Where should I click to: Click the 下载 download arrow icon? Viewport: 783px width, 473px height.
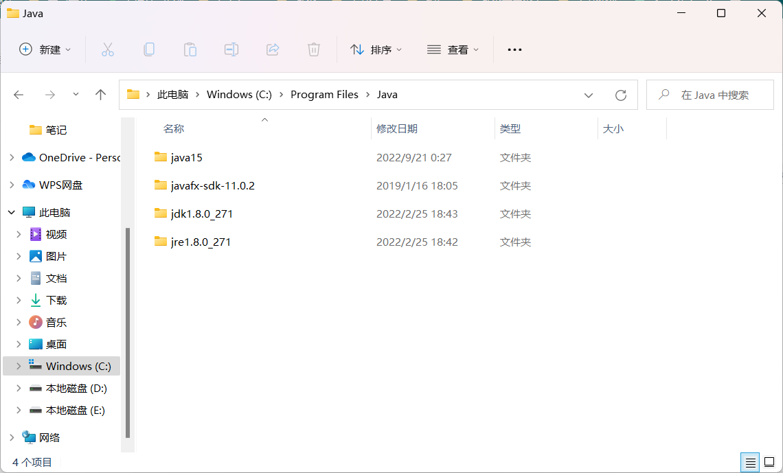pos(36,300)
